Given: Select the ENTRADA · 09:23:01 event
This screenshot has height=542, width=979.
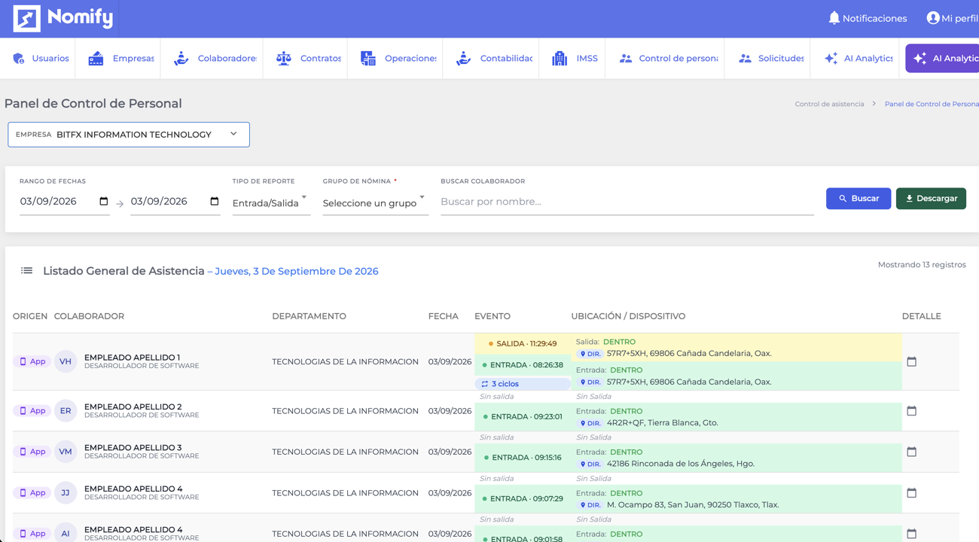Looking at the screenshot, I should [x=523, y=416].
